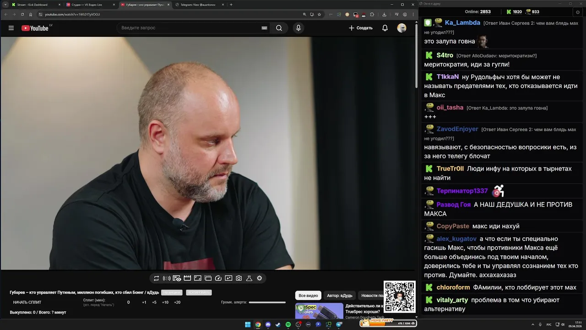586x330 pixels.
Task: Click the QR code overlay image
Action: click(399, 297)
